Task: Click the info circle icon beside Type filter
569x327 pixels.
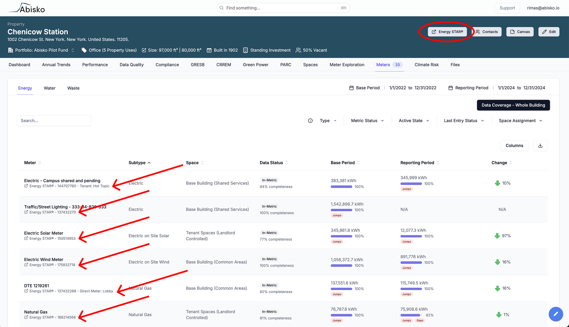Action: tap(310, 121)
